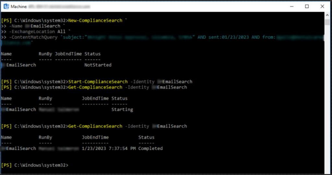Click the second Get-ComplianceSearch command
The image size is (332, 175).
[x=95, y=126]
